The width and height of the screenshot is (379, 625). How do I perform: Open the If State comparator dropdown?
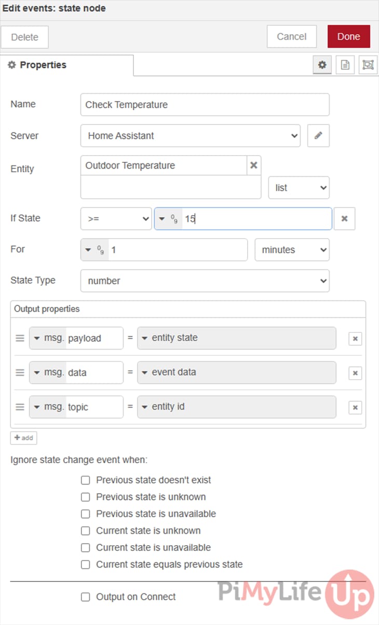coord(116,219)
